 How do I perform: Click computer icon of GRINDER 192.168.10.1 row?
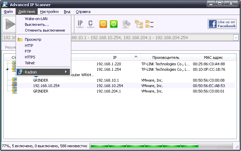(14, 80)
